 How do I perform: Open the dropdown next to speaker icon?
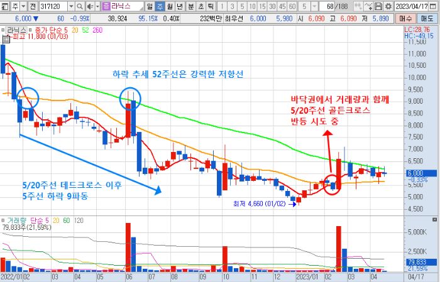coord(97,6)
